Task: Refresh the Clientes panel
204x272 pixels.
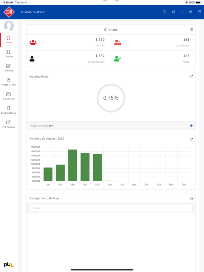Action: click(x=192, y=29)
